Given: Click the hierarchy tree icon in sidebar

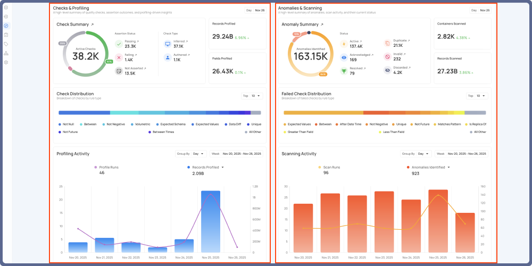Looking at the screenshot, I should click(x=6, y=53).
